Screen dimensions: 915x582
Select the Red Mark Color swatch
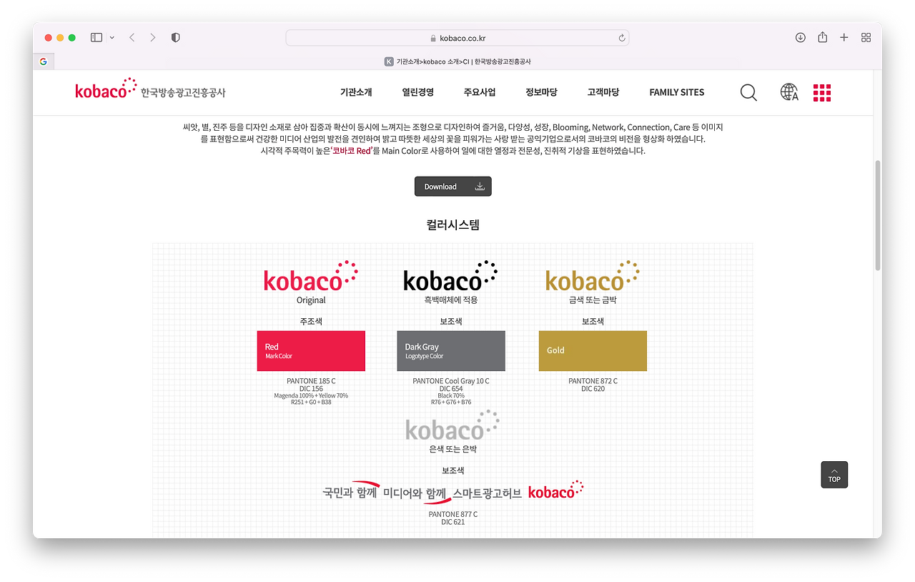pos(311,351)
